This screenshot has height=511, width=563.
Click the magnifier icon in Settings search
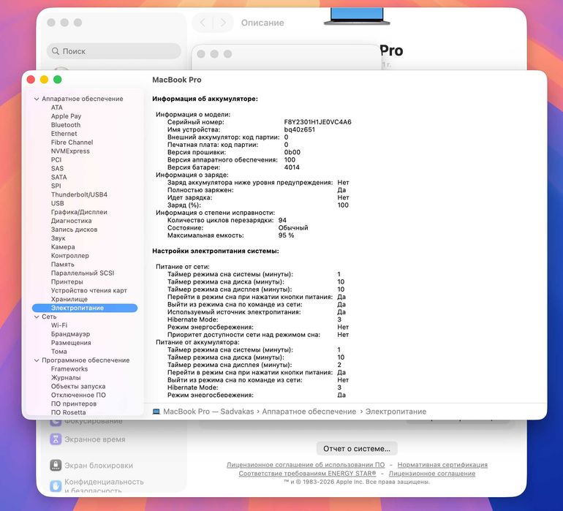(56, 51)
